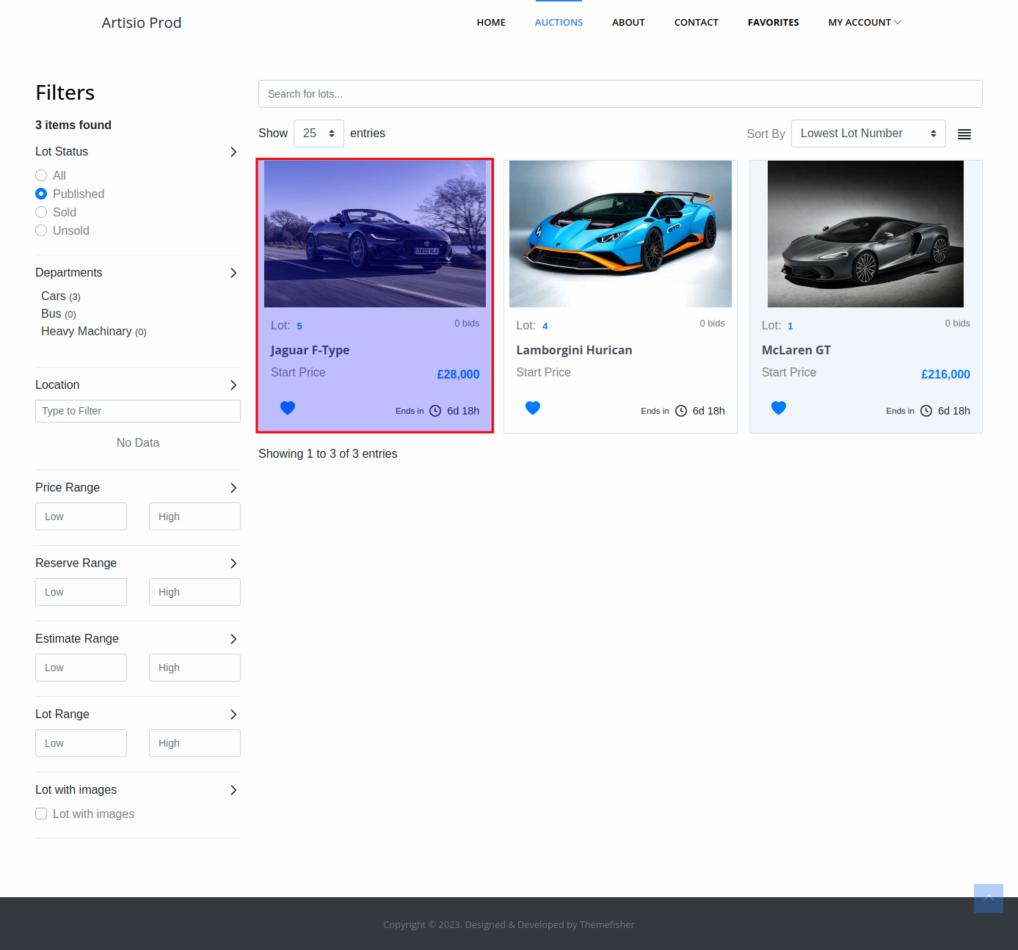Click the Reserve Range High field

coord(194,592)
